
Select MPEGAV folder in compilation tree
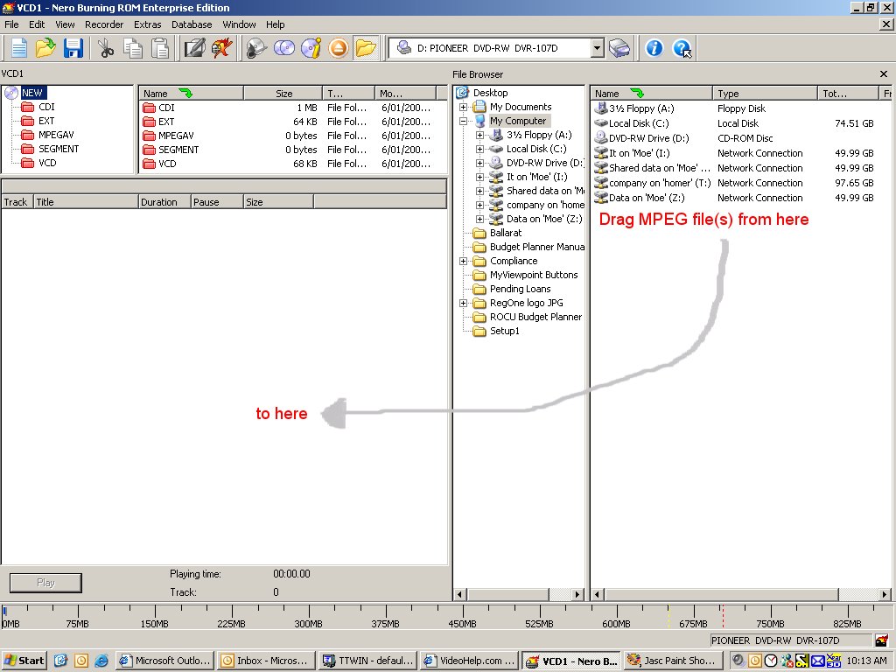56,135
